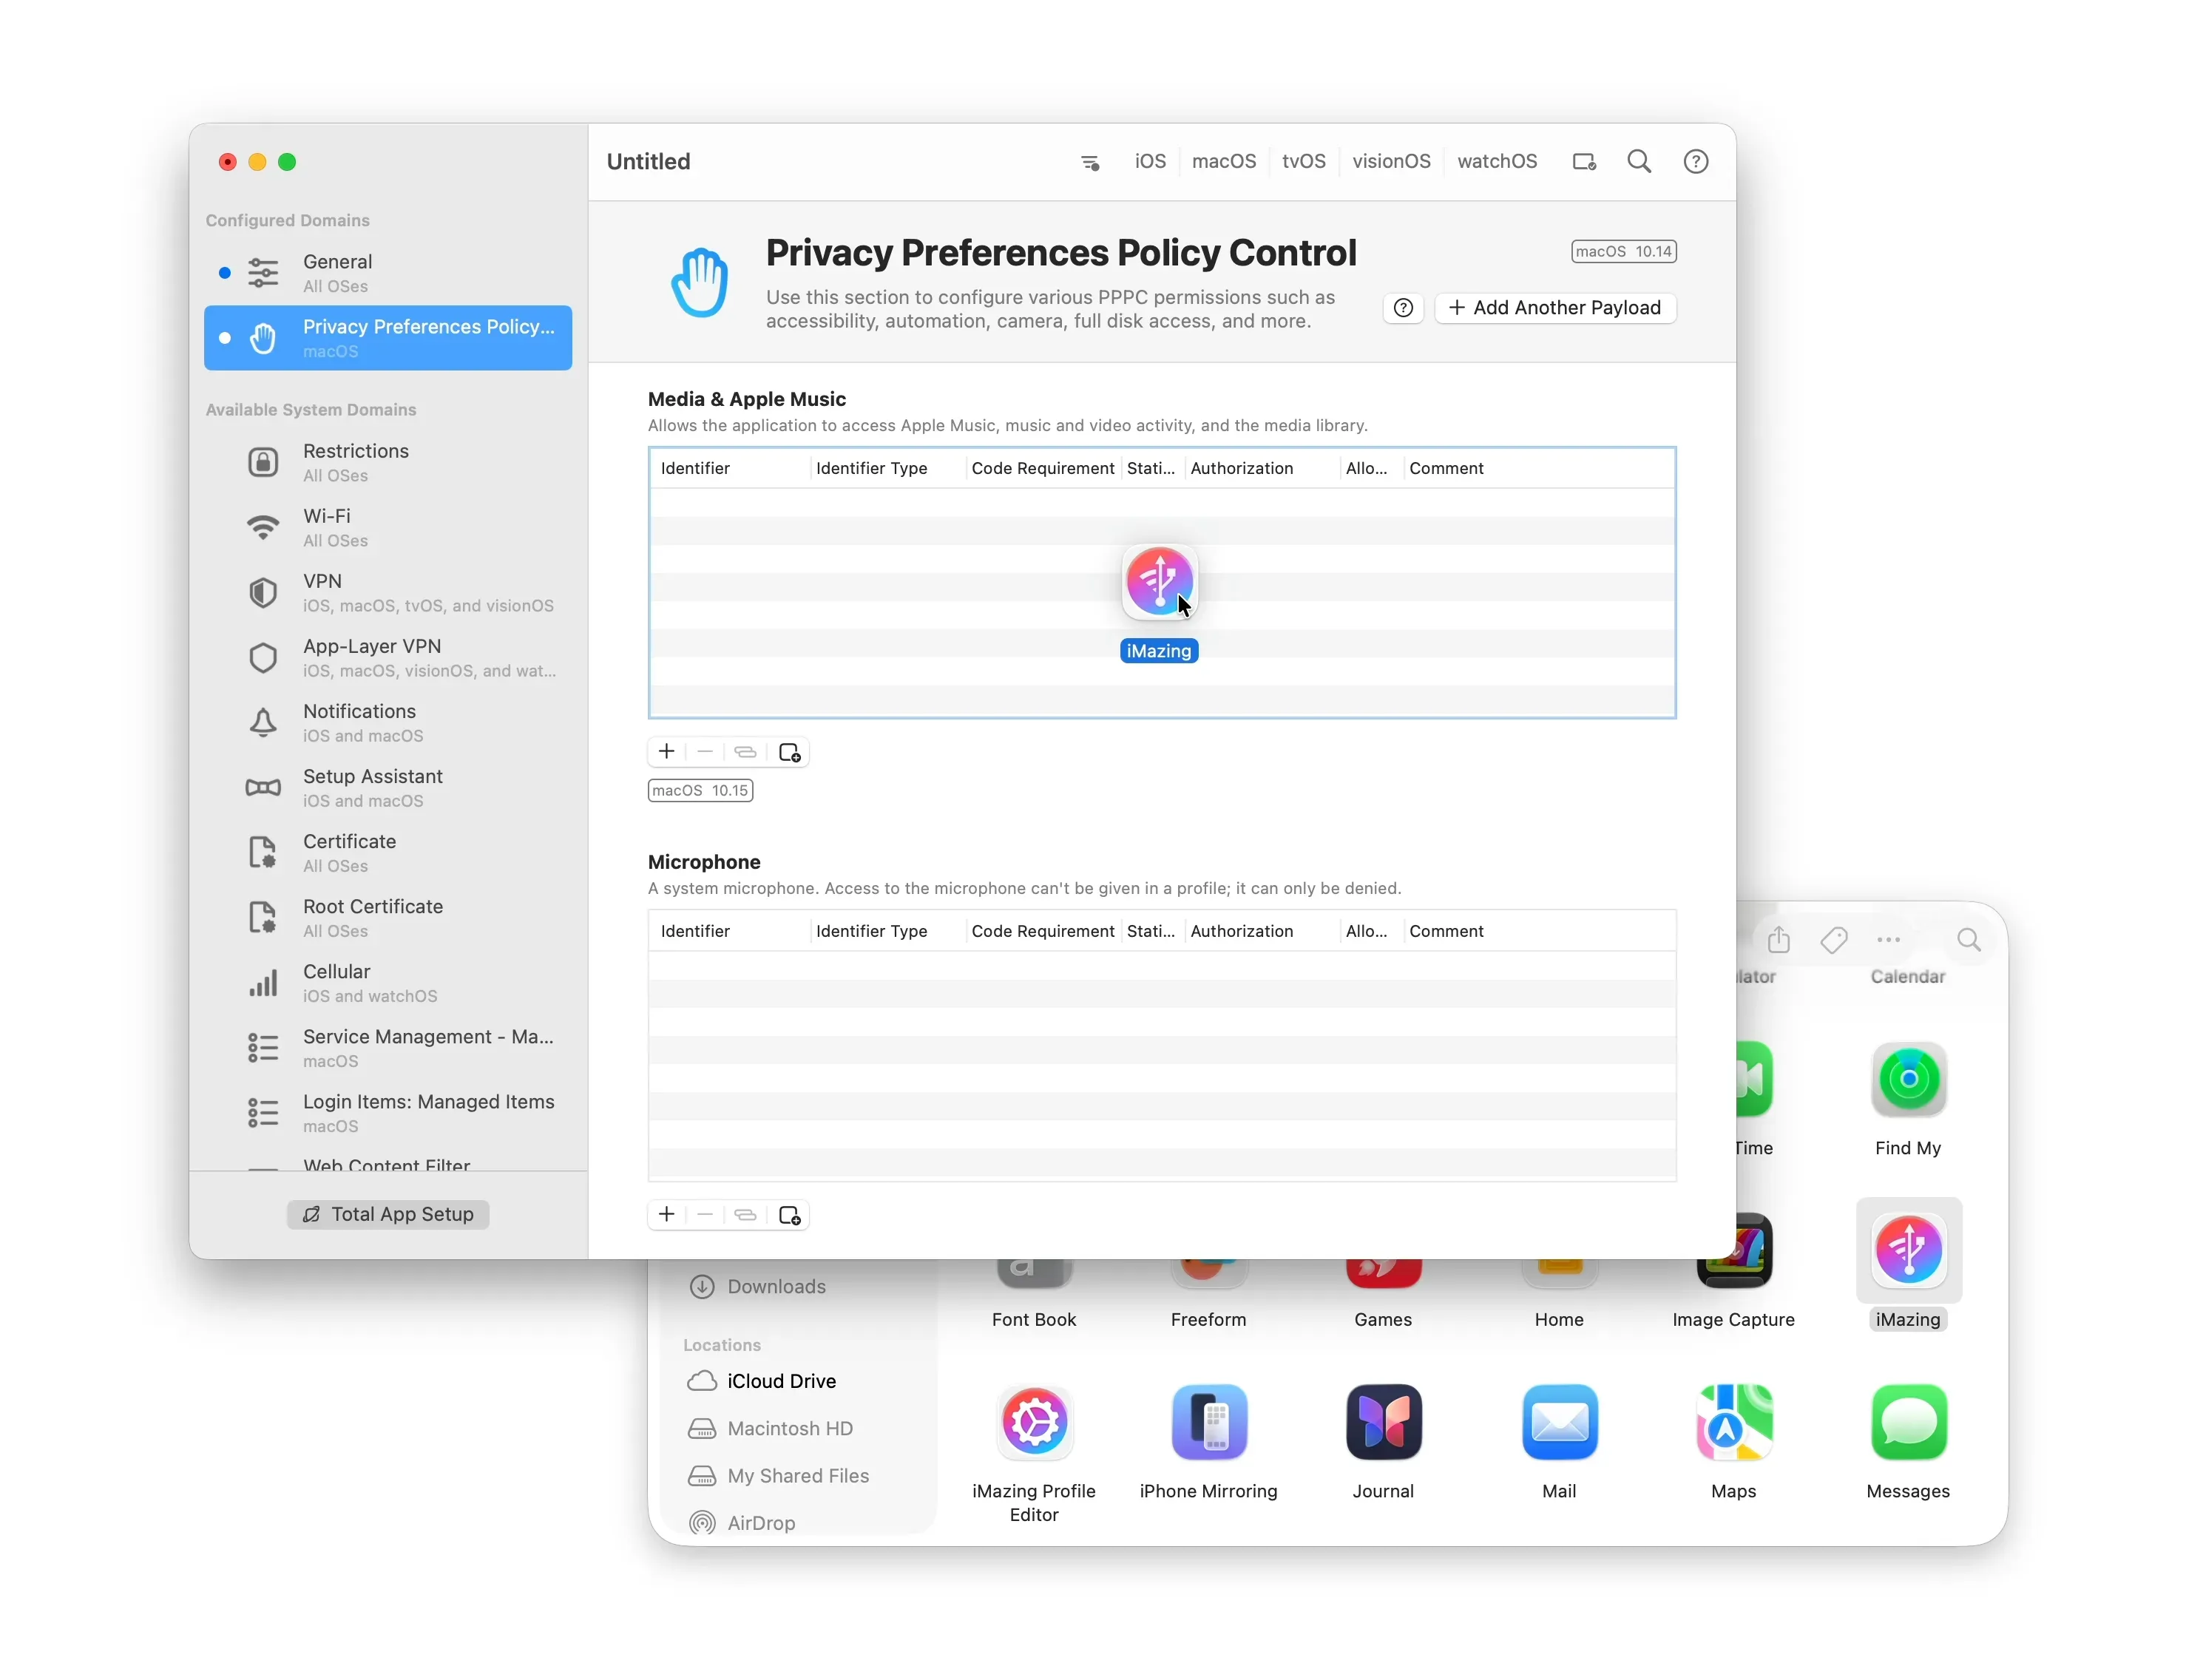Add a row to Media & Apple Music table

coord(666,751)
